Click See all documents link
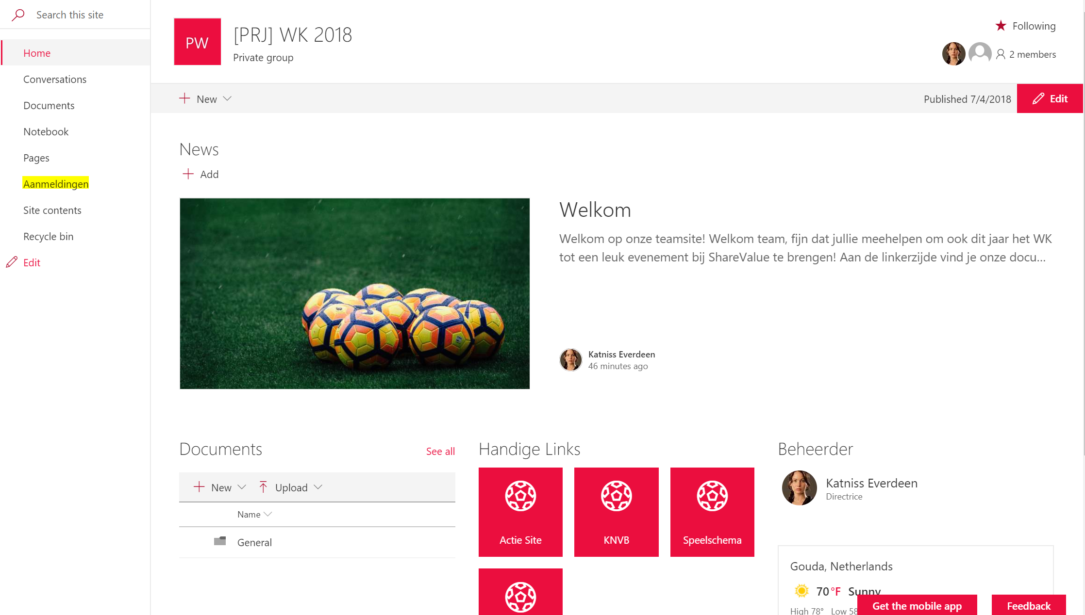 [440, 451]
